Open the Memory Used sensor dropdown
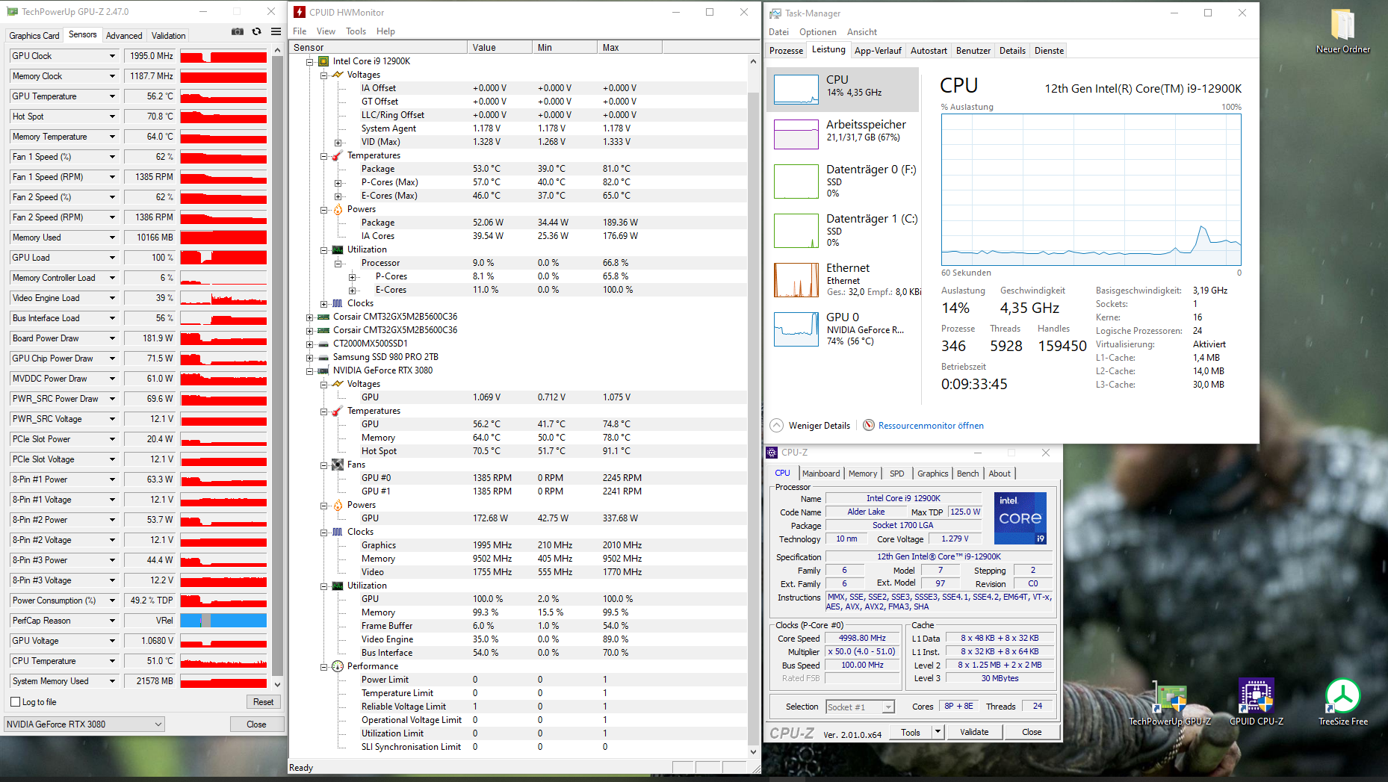This screenshot has width=1388, height=782. pos(113,238)
